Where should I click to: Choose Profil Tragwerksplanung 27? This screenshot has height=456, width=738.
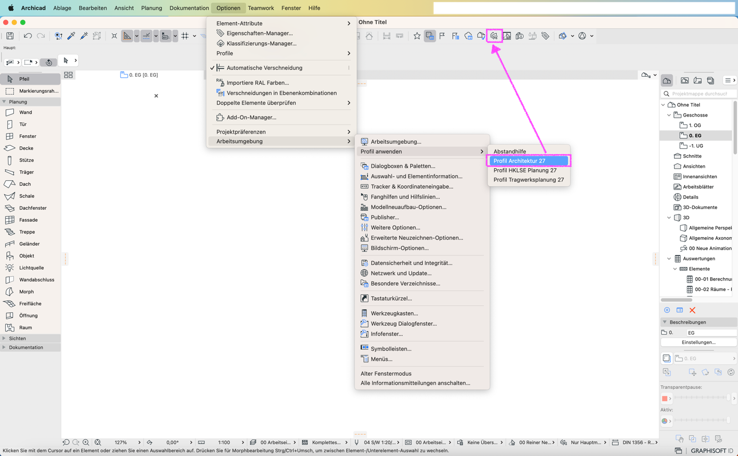pyautogui.click(x=529, y=180)
